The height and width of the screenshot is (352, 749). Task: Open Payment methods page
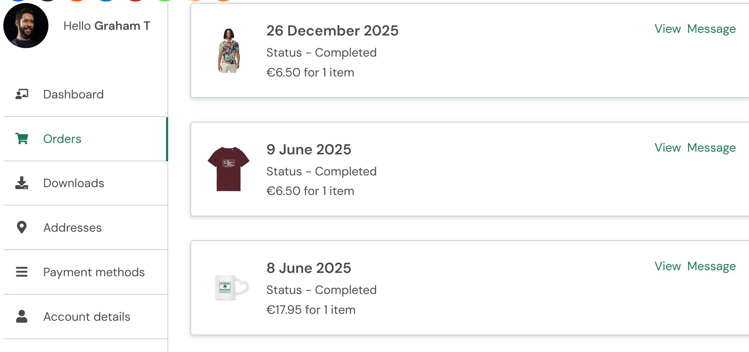pyautogui.click(x=94, y=272)
